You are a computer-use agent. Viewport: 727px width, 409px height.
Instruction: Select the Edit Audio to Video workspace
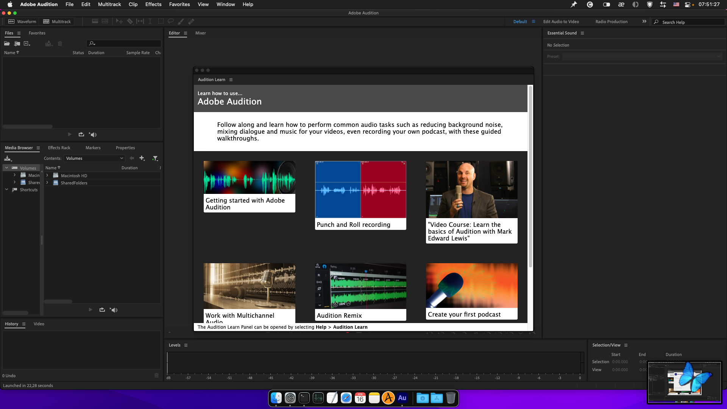(561, 22)
